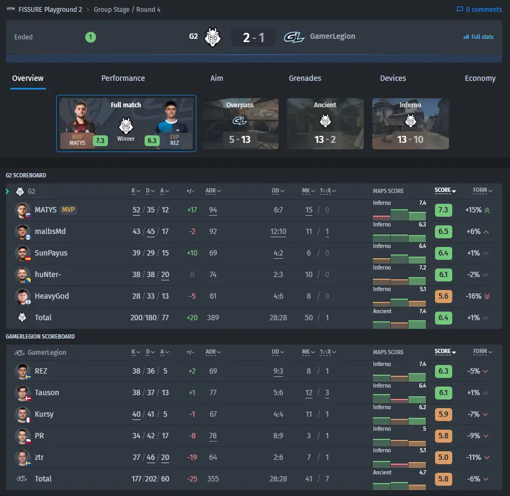Click the MVP badge next to MATYS
The height and width of the screenshot is (496, 510).
69,210
